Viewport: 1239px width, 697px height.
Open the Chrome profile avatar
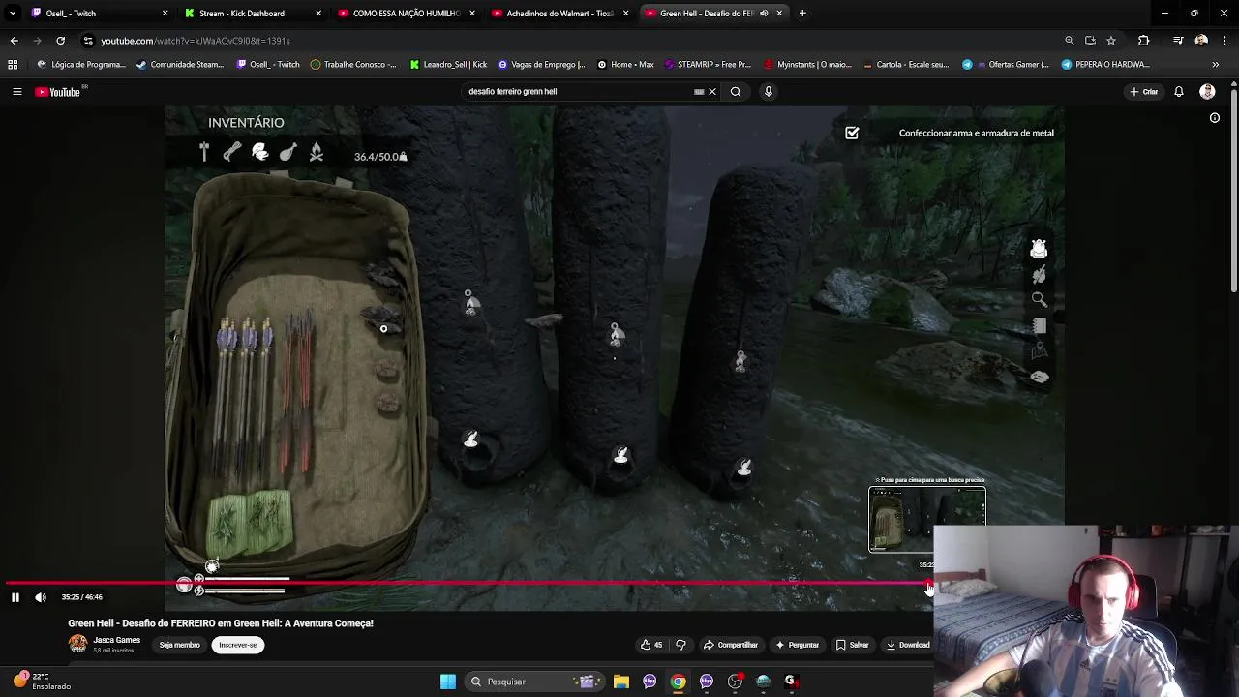tap(1201, 41)
